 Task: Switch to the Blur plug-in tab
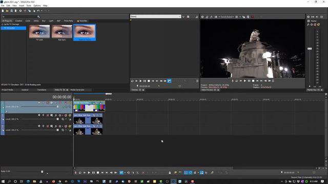click(44, 21)
